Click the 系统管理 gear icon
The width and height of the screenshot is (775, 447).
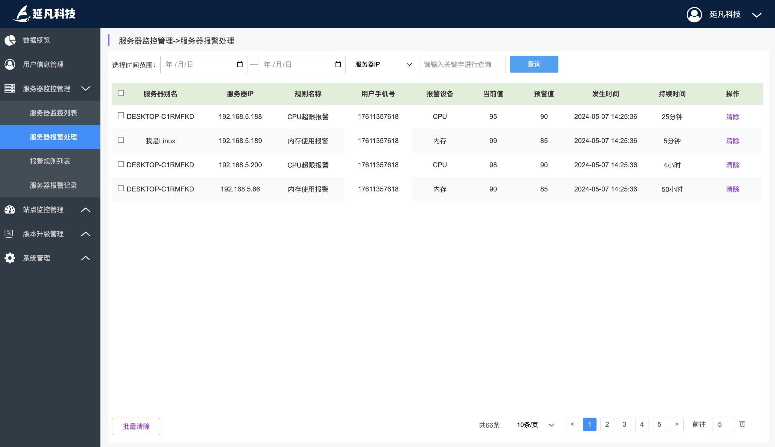[10, 258]
